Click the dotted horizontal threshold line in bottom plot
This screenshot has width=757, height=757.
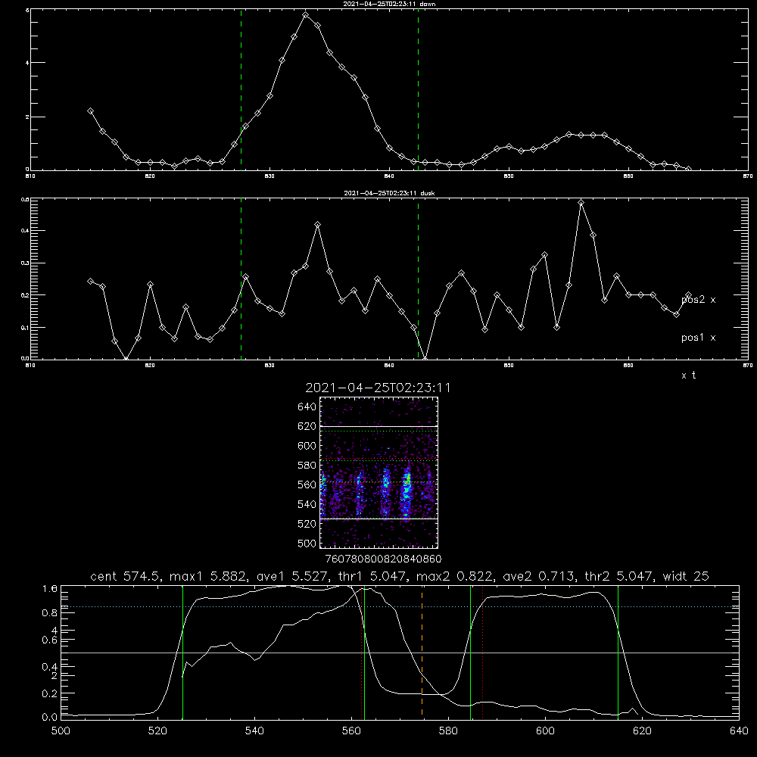[400, 607]
